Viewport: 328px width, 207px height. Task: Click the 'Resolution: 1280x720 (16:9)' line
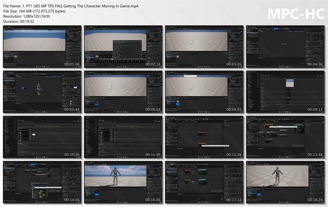click(x=27, y=16)
